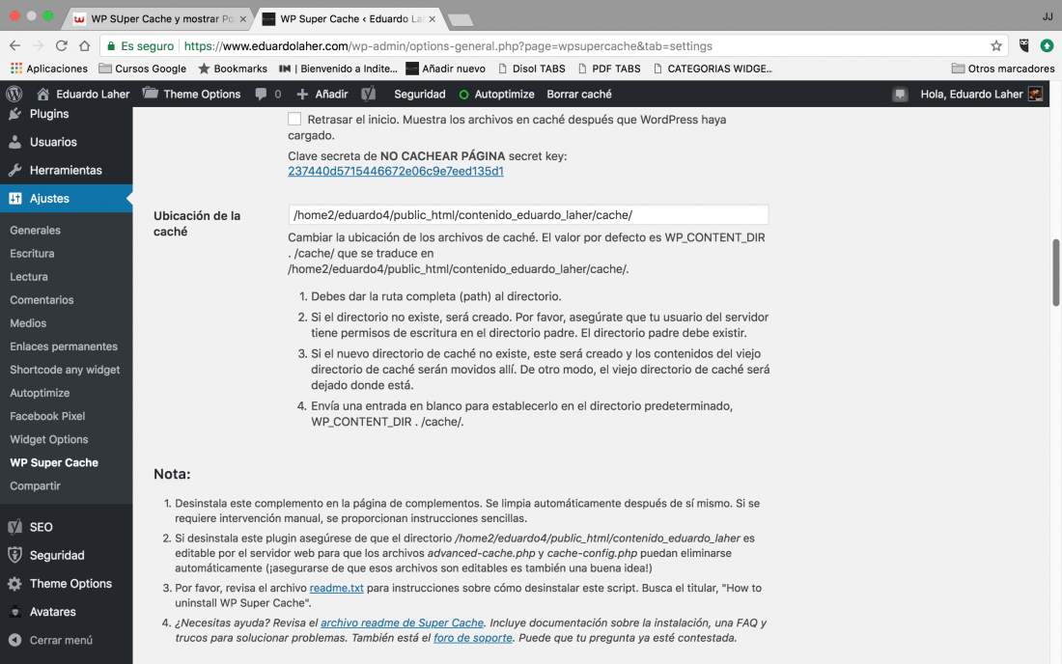
Task: Reload the page with refresh icon
Action: click(62, 46)
